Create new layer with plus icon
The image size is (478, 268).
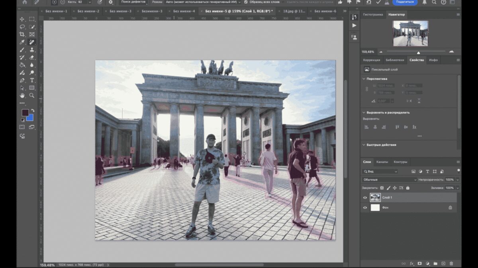click(443, 263)
